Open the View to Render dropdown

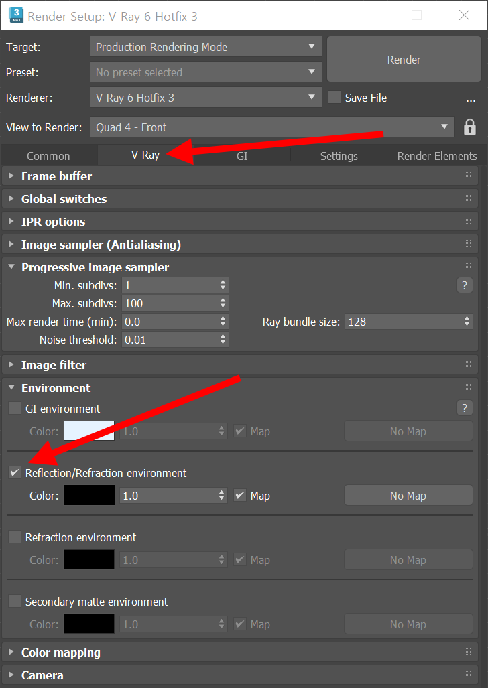pos(272,127)
